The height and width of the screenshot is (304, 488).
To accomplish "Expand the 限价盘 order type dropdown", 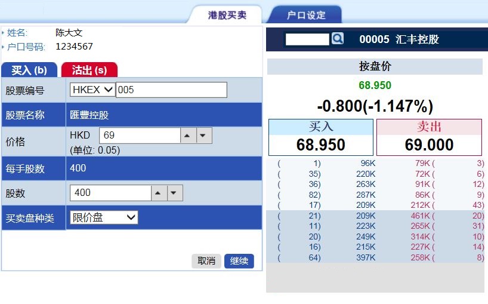I will pos(104,217).
